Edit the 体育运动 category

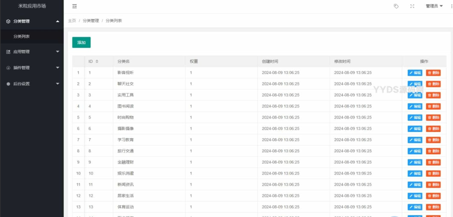(x=415, y=207)
